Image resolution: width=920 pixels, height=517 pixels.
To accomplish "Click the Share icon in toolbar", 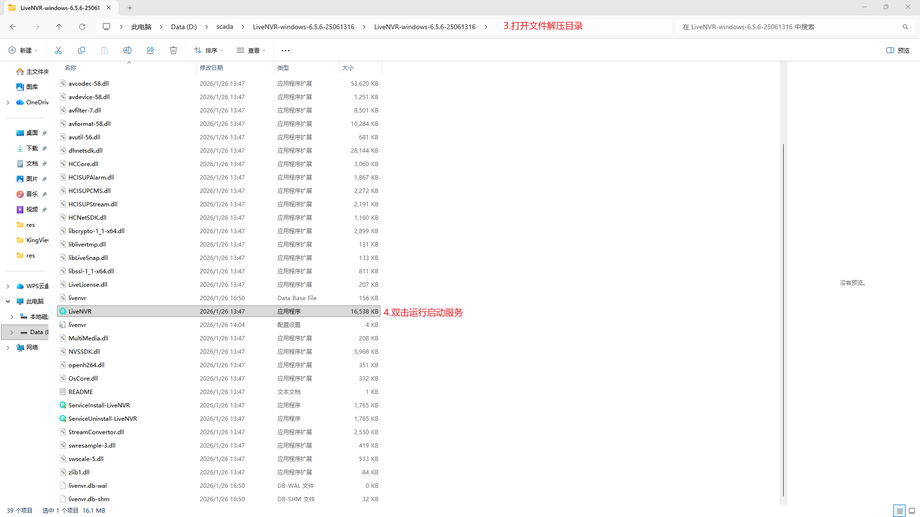I will pos(150,50).
